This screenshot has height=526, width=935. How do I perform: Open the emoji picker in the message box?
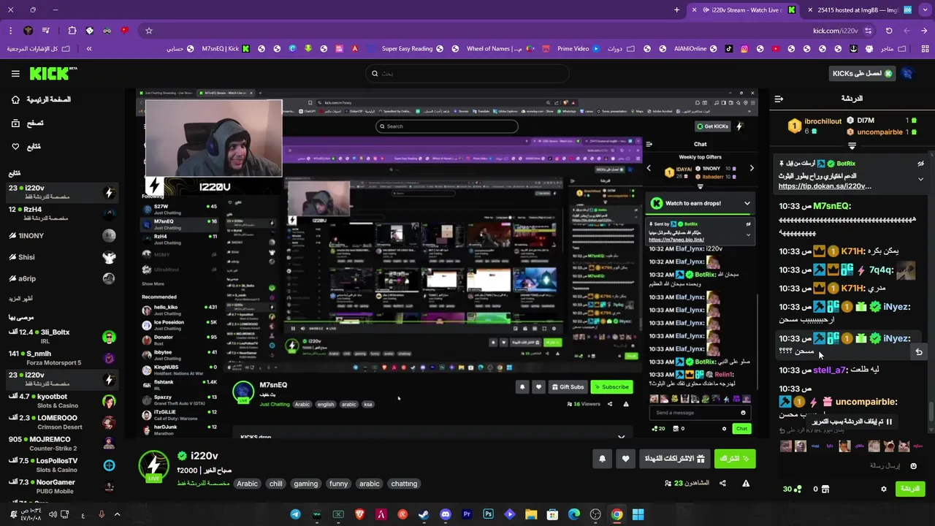pyautogui.click(x=913, y=465)
